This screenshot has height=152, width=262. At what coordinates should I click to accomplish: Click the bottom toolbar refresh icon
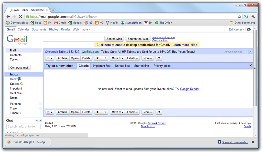159,112
